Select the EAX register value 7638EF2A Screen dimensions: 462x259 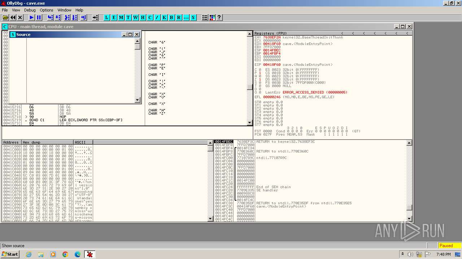click(272, 37)
